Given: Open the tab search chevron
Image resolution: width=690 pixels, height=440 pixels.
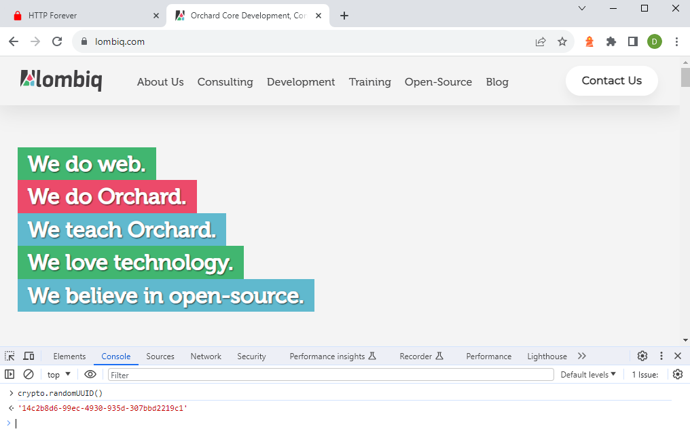Looking at the screenshot, I should click(x=582, y=8).
